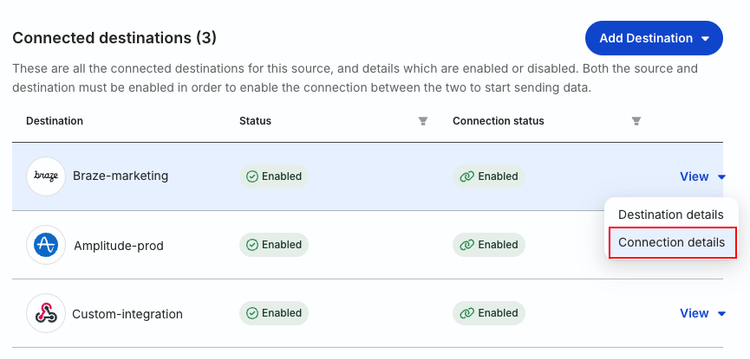Open the View dropdown for Custom-integration
Viewport: 750px width, 359px height.
click(702, 313)
